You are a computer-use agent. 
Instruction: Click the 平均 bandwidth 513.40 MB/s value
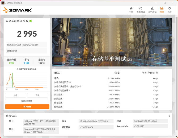114,78
